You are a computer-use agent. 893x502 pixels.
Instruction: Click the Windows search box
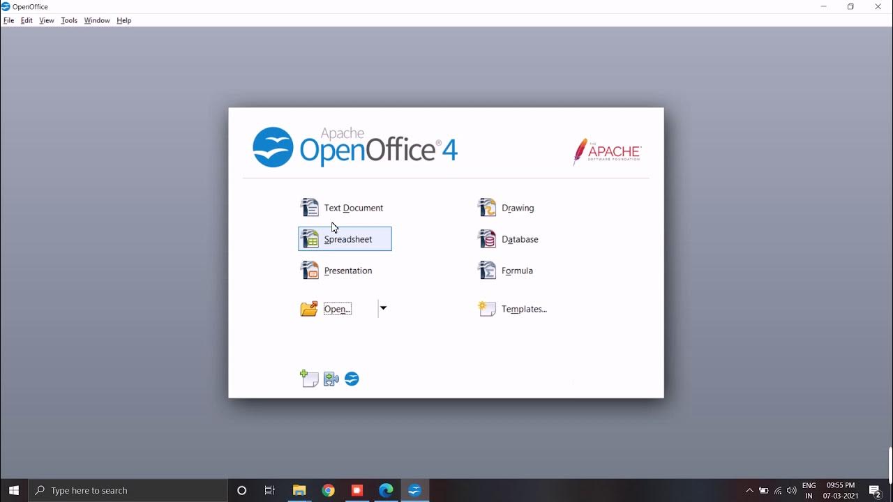[128, 490]
